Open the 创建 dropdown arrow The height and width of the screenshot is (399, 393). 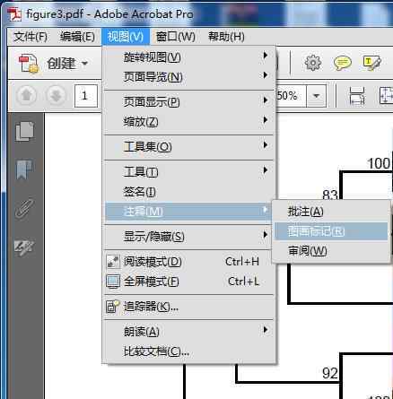(84, 64)
